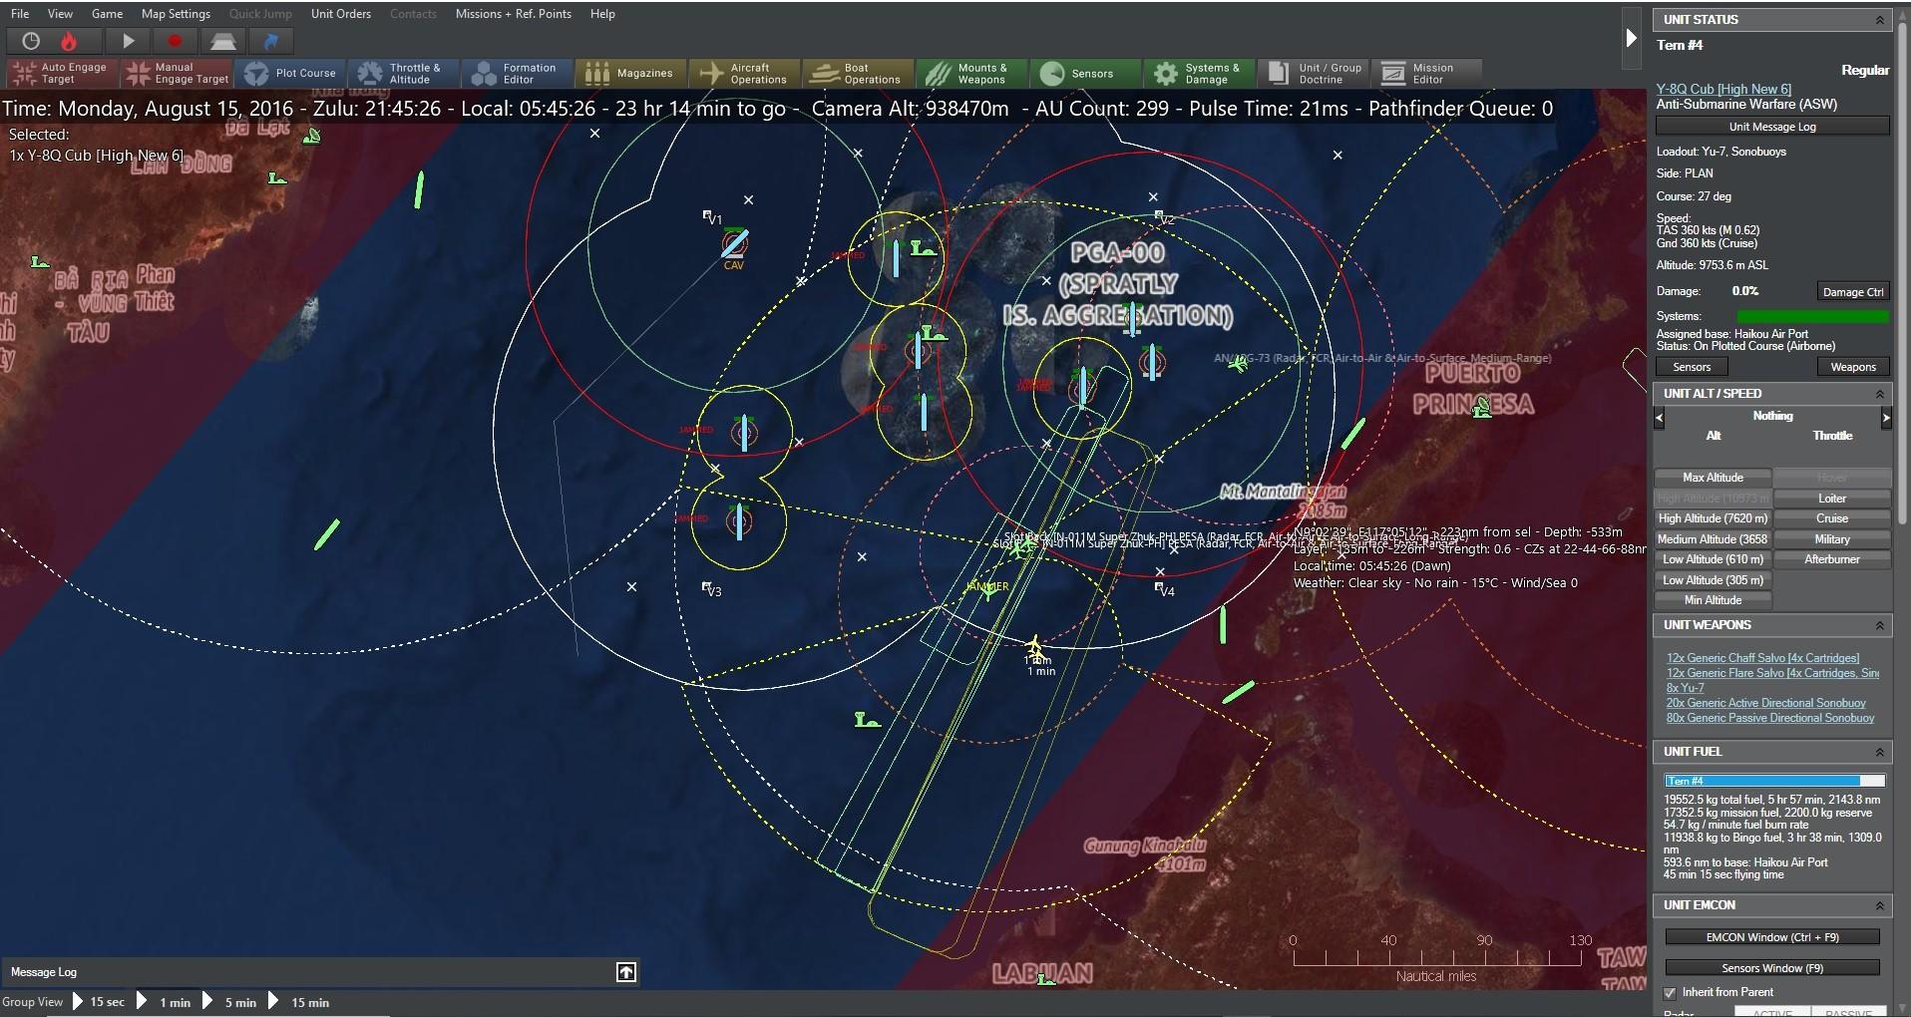This screenshot has width=1911, height=1017.
Task: Collapse the UNIT STATUS panel
Action: click(1881, 19)
